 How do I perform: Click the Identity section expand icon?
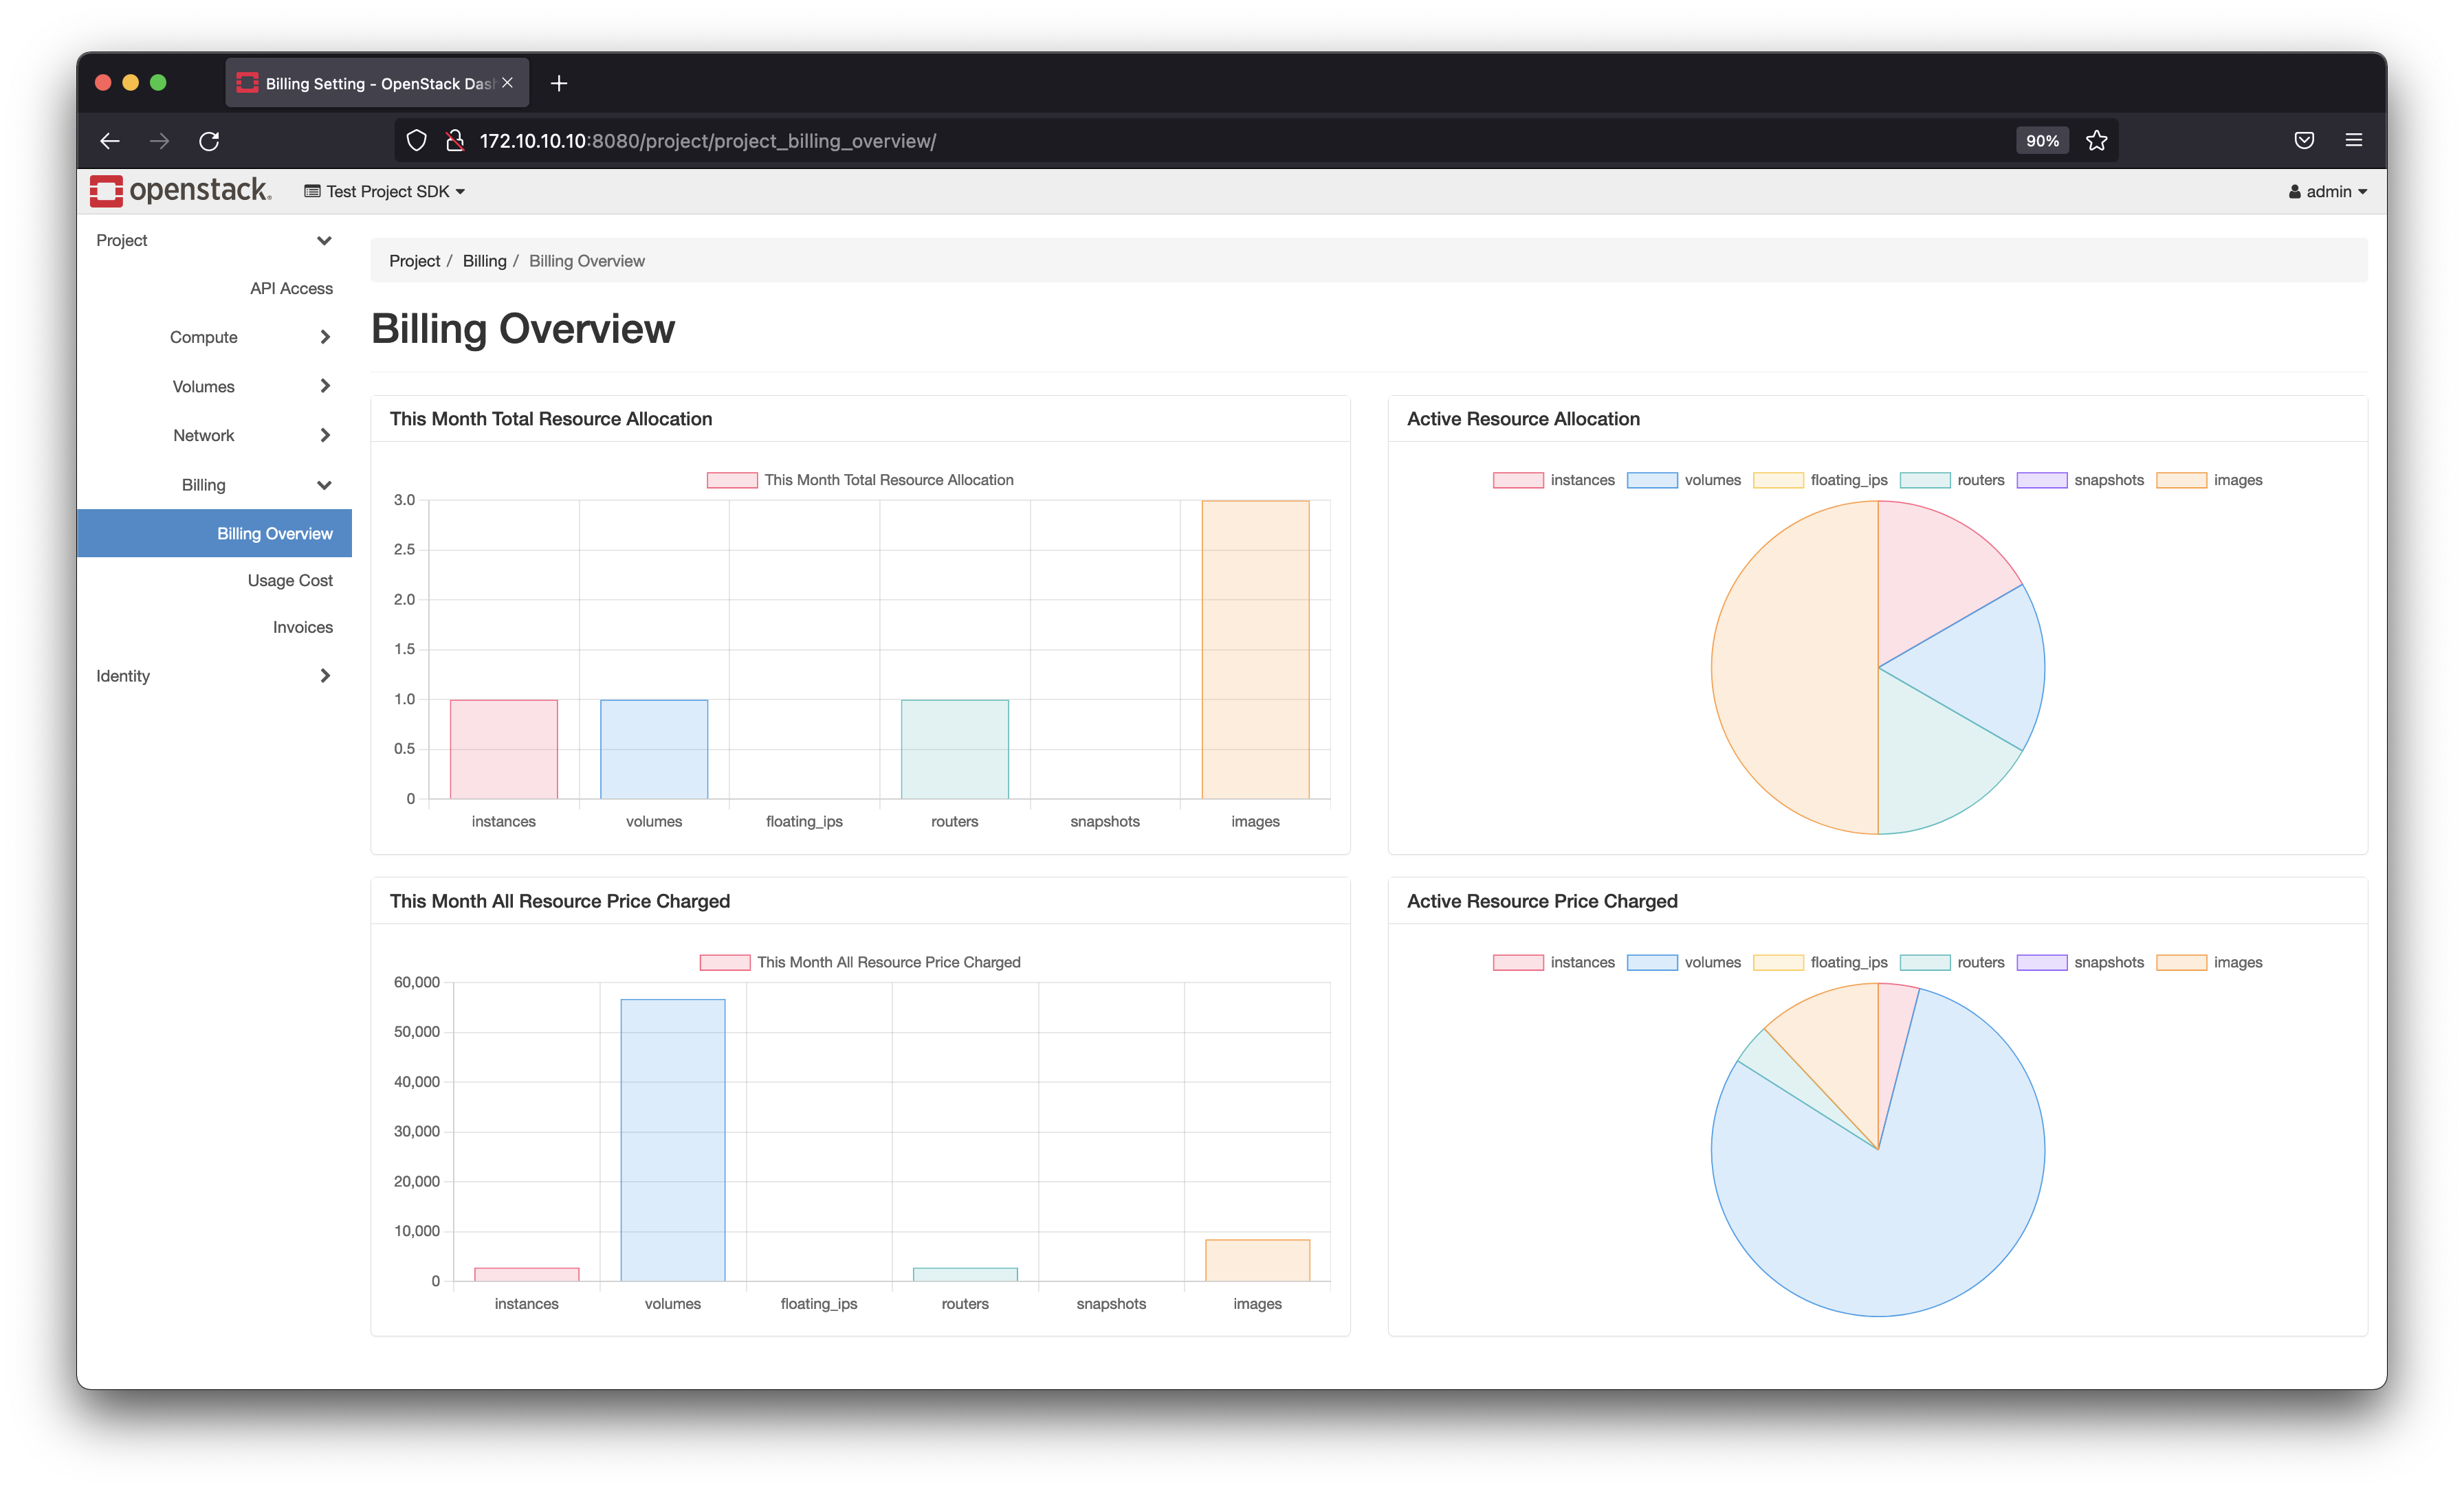(x=327, y=675)
